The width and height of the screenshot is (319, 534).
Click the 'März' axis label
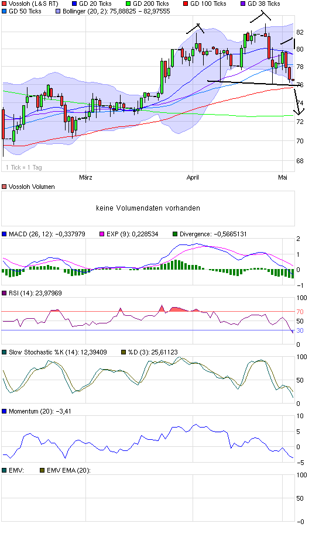tap(85, 177)
